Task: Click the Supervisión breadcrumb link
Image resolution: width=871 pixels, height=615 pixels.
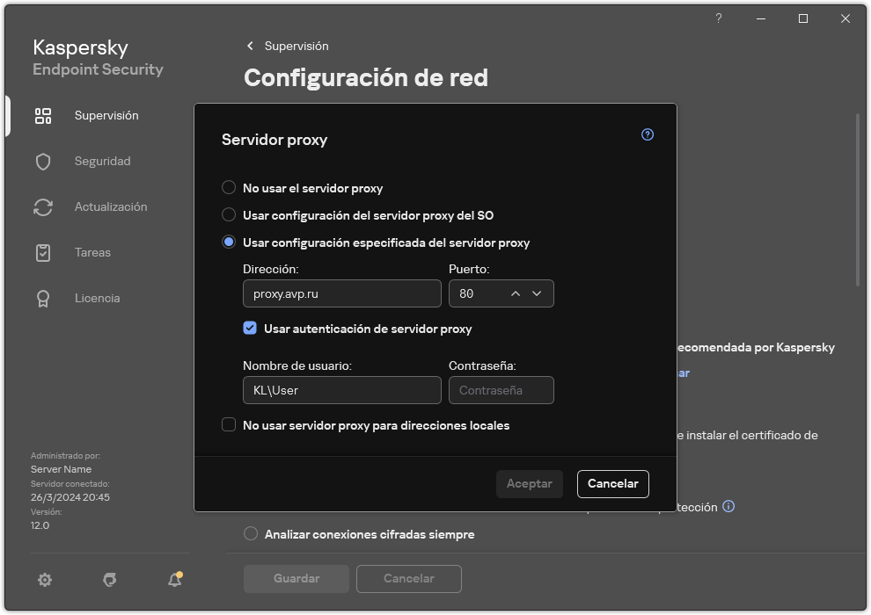Action: 296,46
